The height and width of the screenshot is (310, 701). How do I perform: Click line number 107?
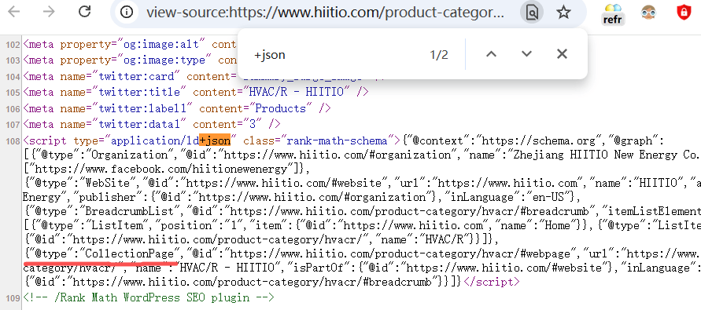13,125
